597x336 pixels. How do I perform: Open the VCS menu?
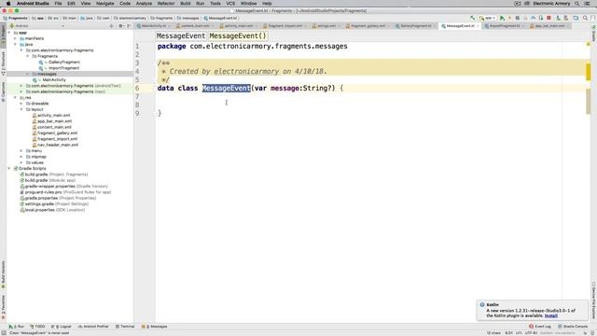pyautogui.click(x=230, y=4)
